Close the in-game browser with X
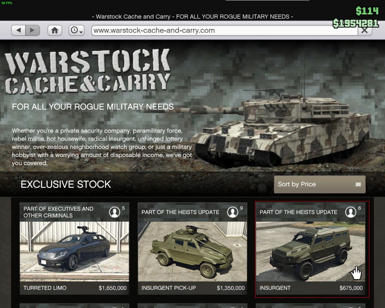 coord(364,30)
